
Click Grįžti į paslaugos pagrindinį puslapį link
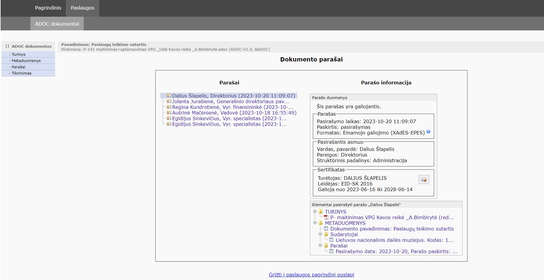311,275
